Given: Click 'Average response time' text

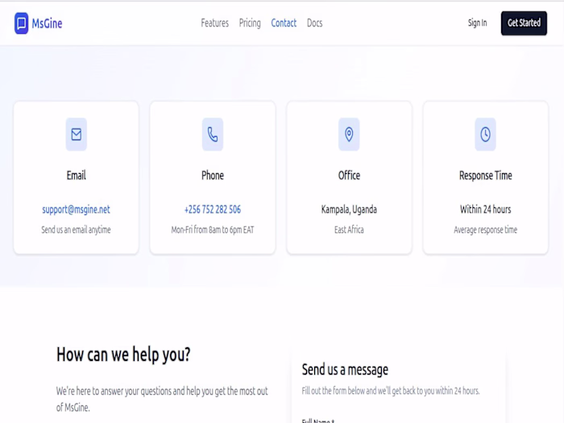Looking at the screenshot, I should click(x=486, y=230).
